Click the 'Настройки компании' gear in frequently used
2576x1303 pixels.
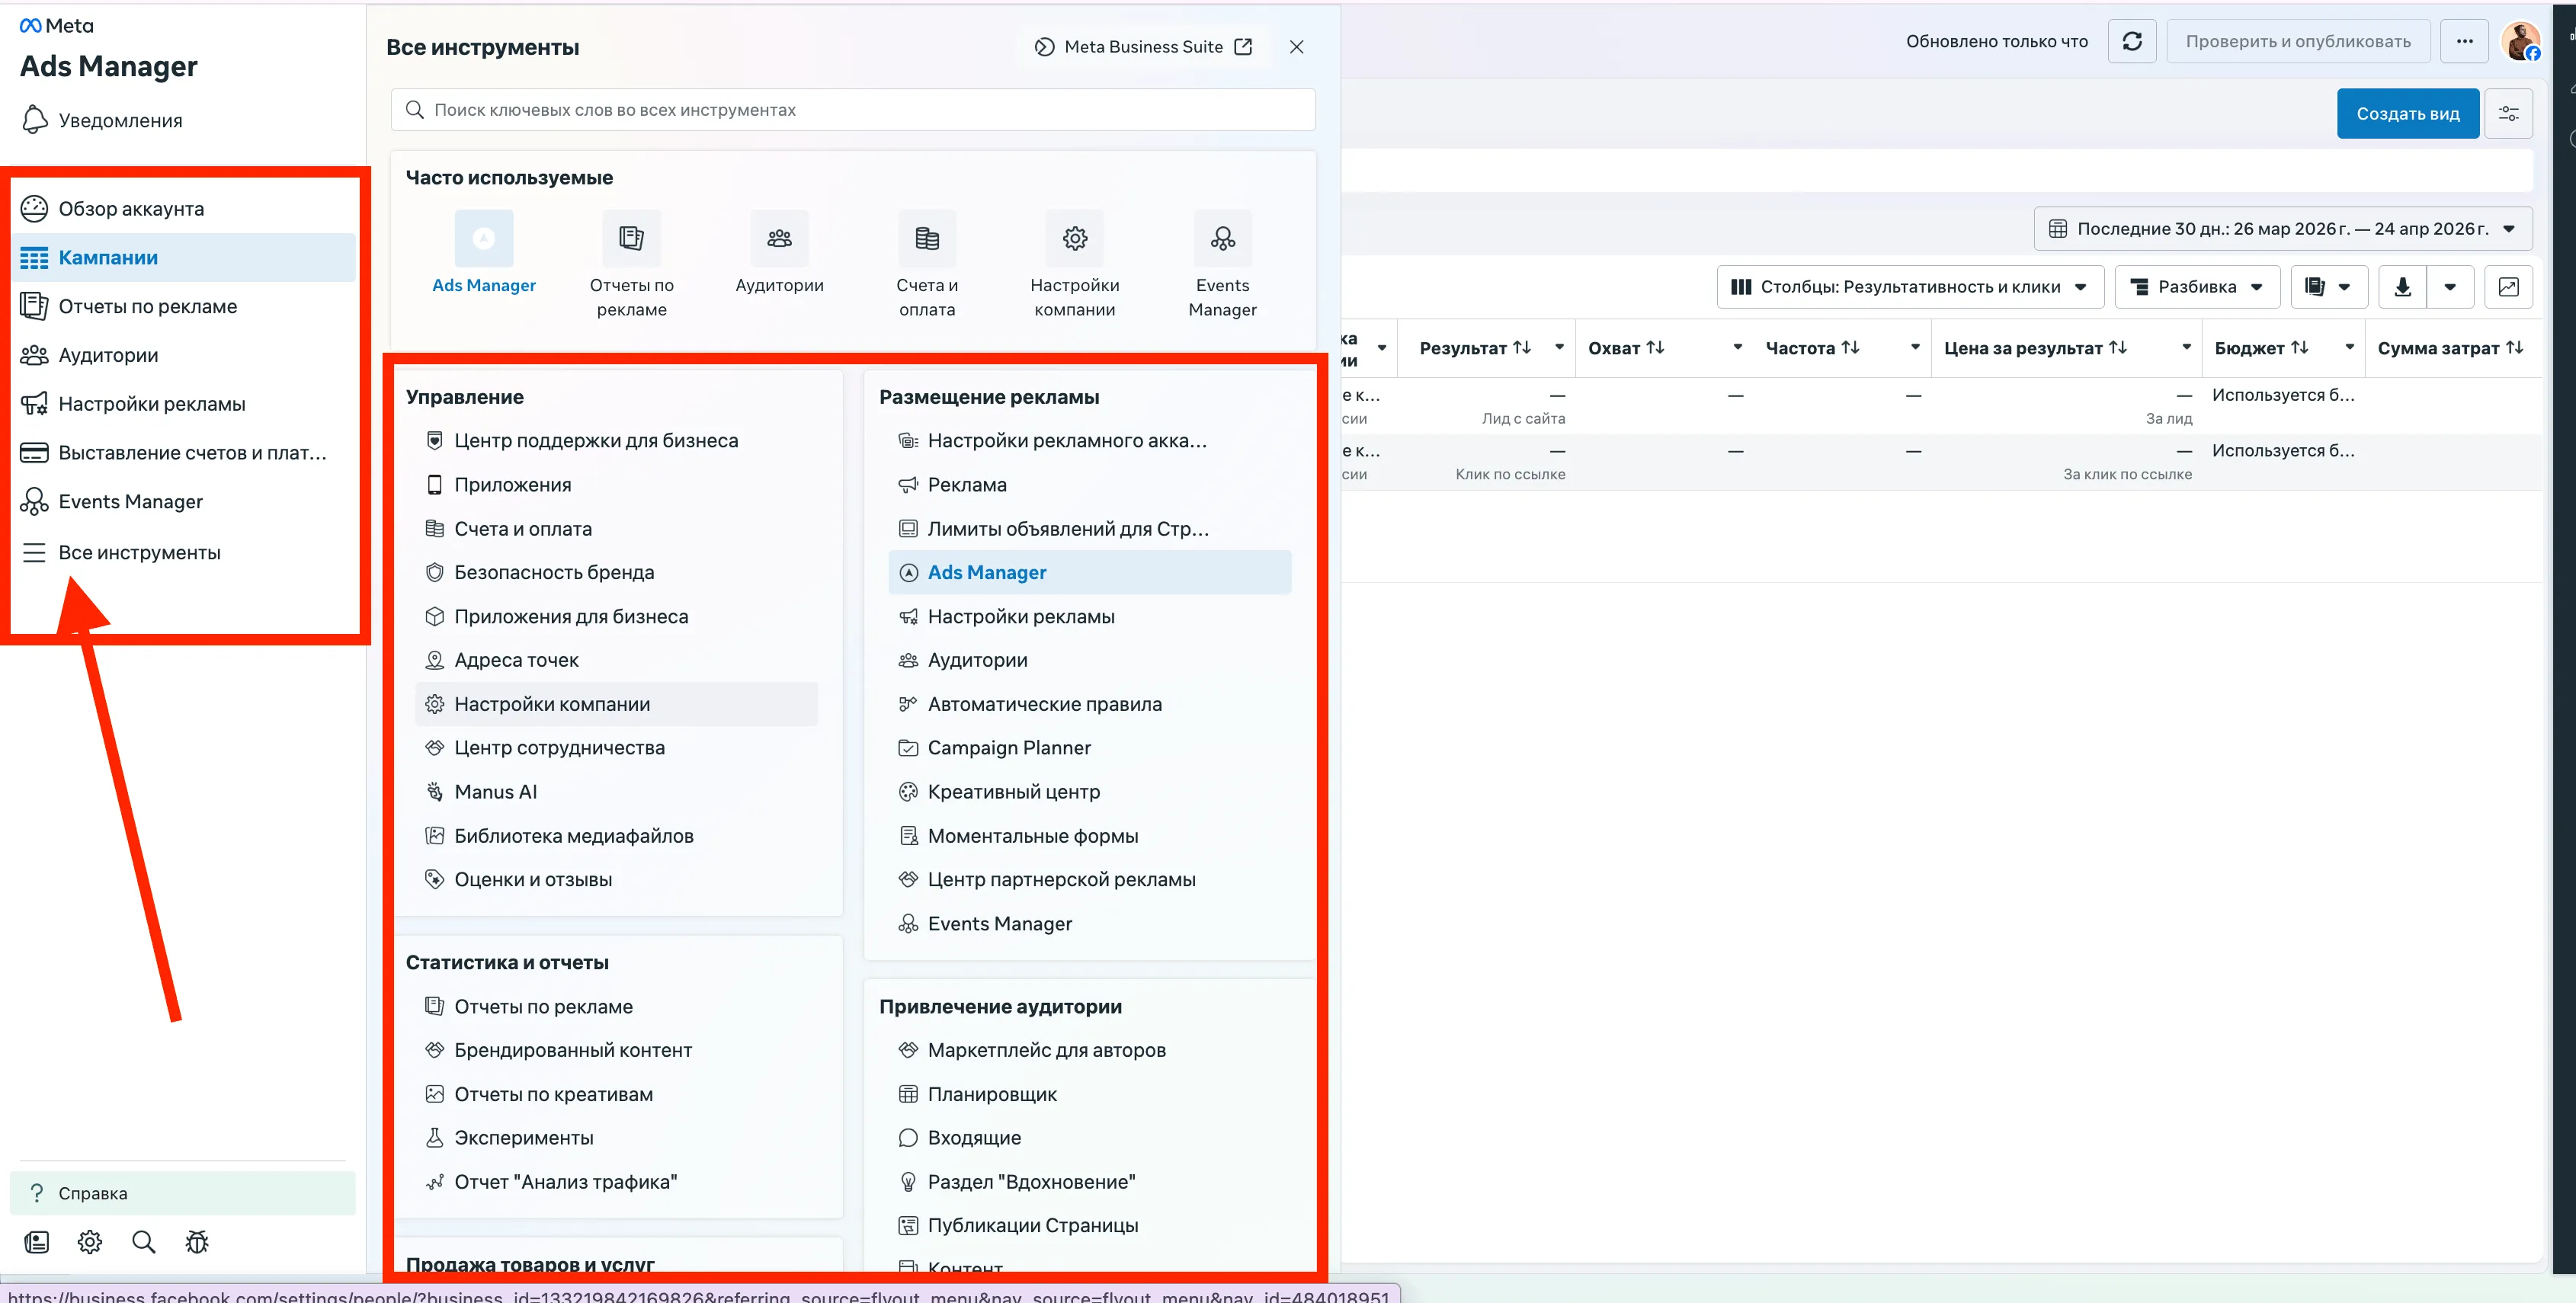tap(1074, 238)
